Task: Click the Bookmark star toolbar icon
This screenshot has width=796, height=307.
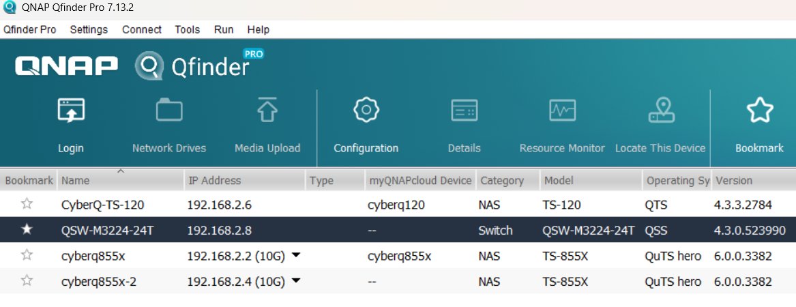Action: tap(759, 111)
